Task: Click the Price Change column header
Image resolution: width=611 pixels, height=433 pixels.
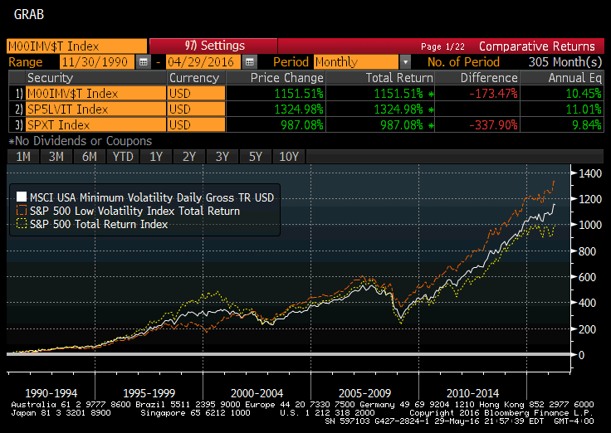Action: coord(276,78)
